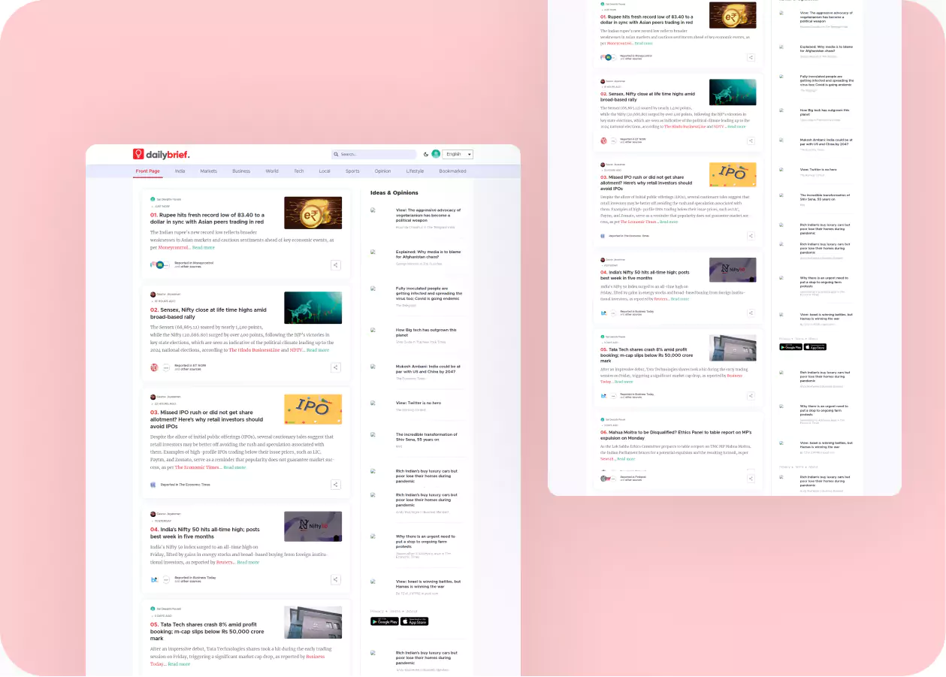
Task: Click the Google Play badge in back window
Action: tap(790, 347)
